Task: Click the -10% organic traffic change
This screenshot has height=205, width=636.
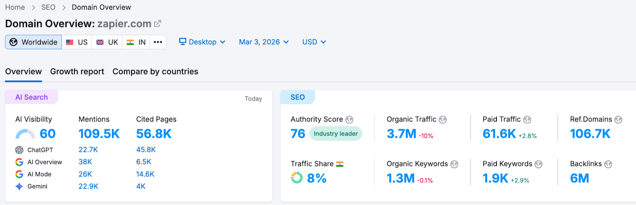Action: tap(426, 136)
